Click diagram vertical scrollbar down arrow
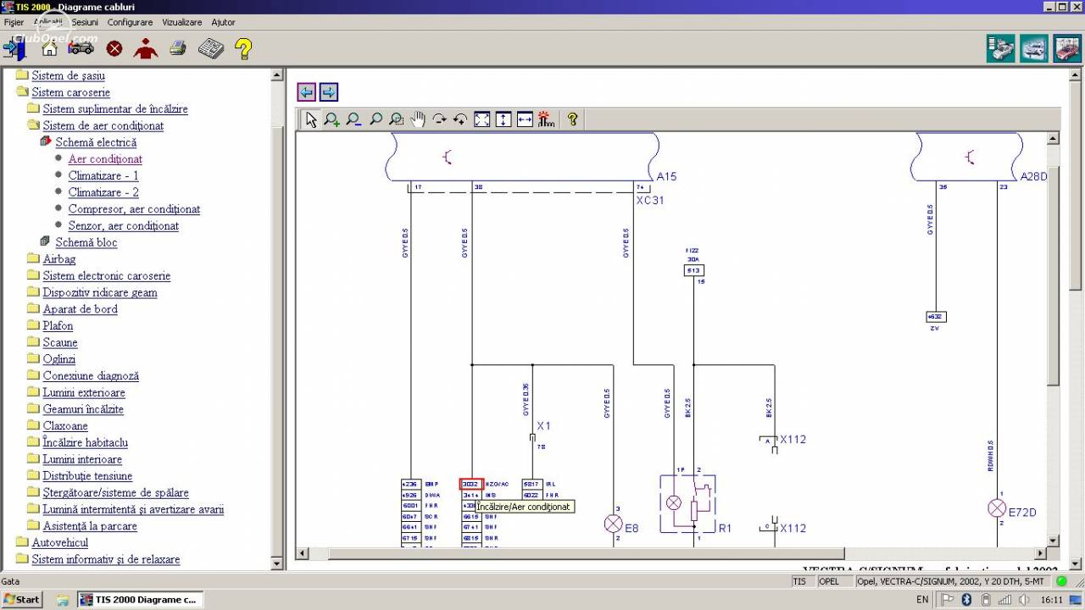Viewport: 1085px width, 610px height. tap(1053, 541)
